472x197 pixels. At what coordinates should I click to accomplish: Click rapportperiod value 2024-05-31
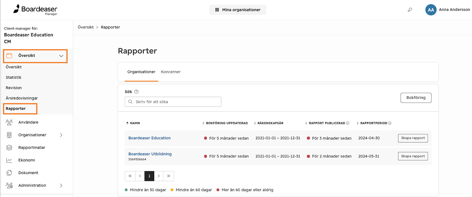pyautogui.click(x=369, y=156)
